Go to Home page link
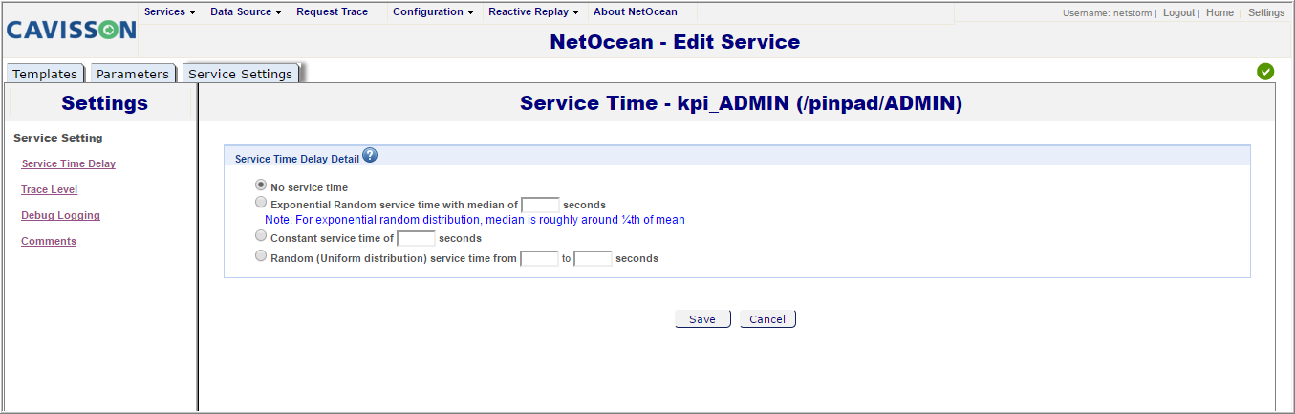The width and height of the screenshot is (1295, 414). 1219,13
